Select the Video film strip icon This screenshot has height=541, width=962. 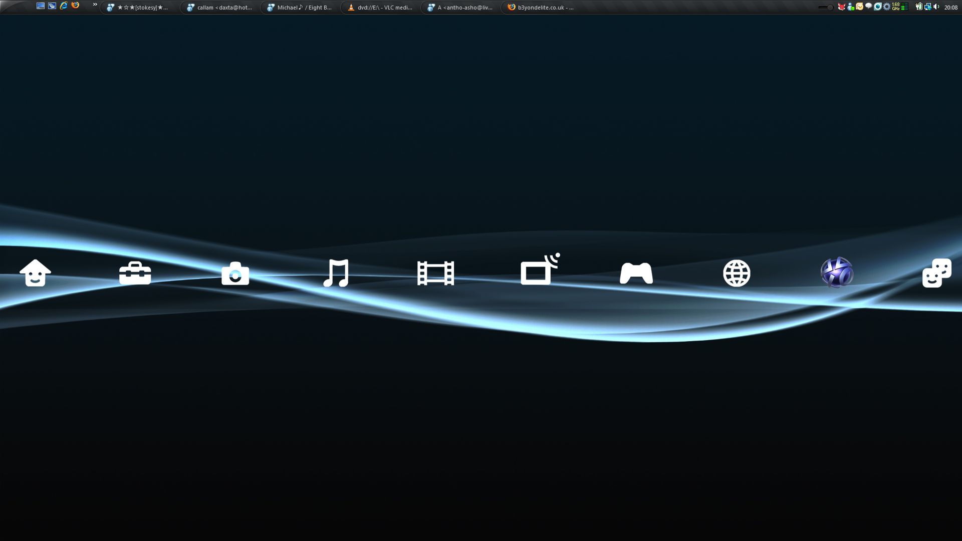[436, 273]
